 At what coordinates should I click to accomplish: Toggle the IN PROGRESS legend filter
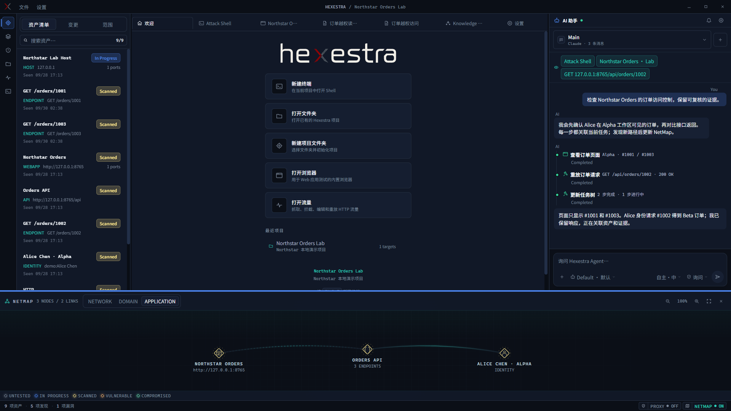51,396
